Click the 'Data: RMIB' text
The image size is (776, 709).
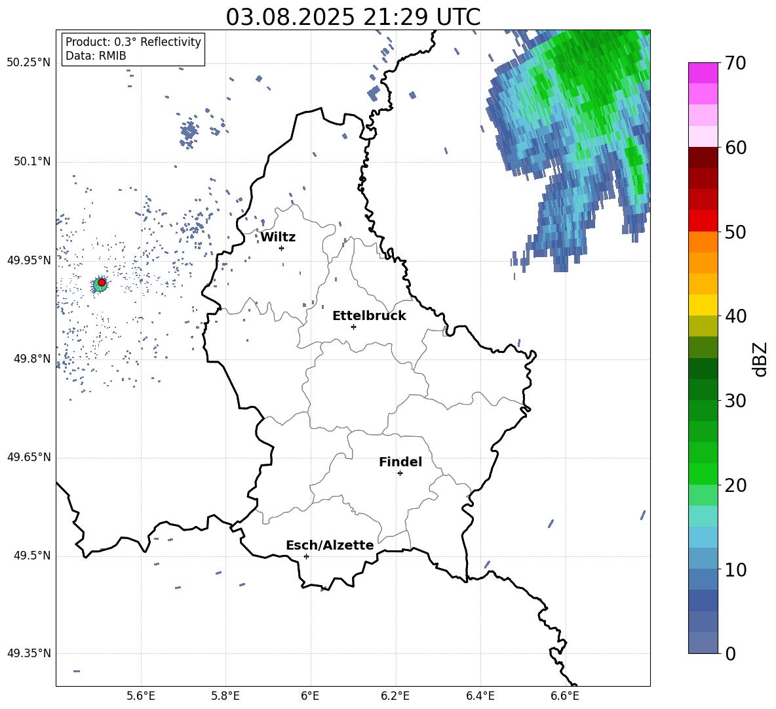tap(96, 56)
